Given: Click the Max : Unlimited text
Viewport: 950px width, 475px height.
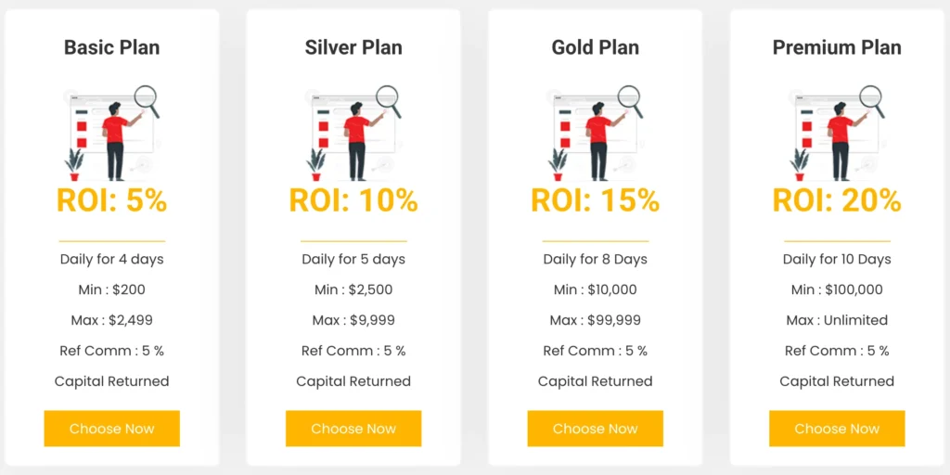Looking at the screenshot, I should point(837,320).
